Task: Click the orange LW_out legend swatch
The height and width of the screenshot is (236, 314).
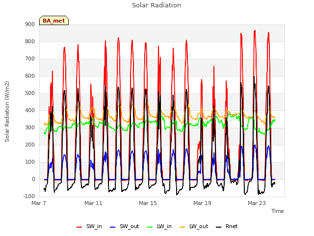Action: (183, 227)
